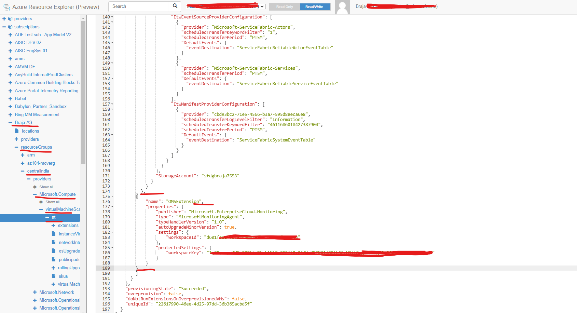Expand the amrs subscription
577x313 pixels.
tap(10, 59)
